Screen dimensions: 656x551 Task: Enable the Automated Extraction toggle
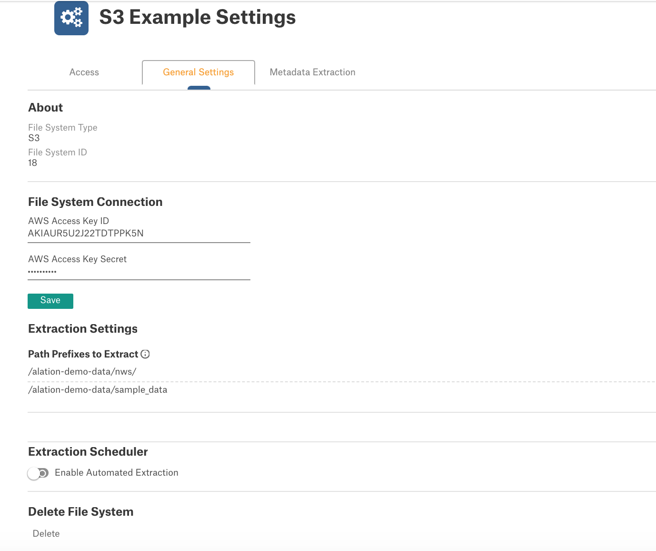pyautogui.click(x=38, y=473)
